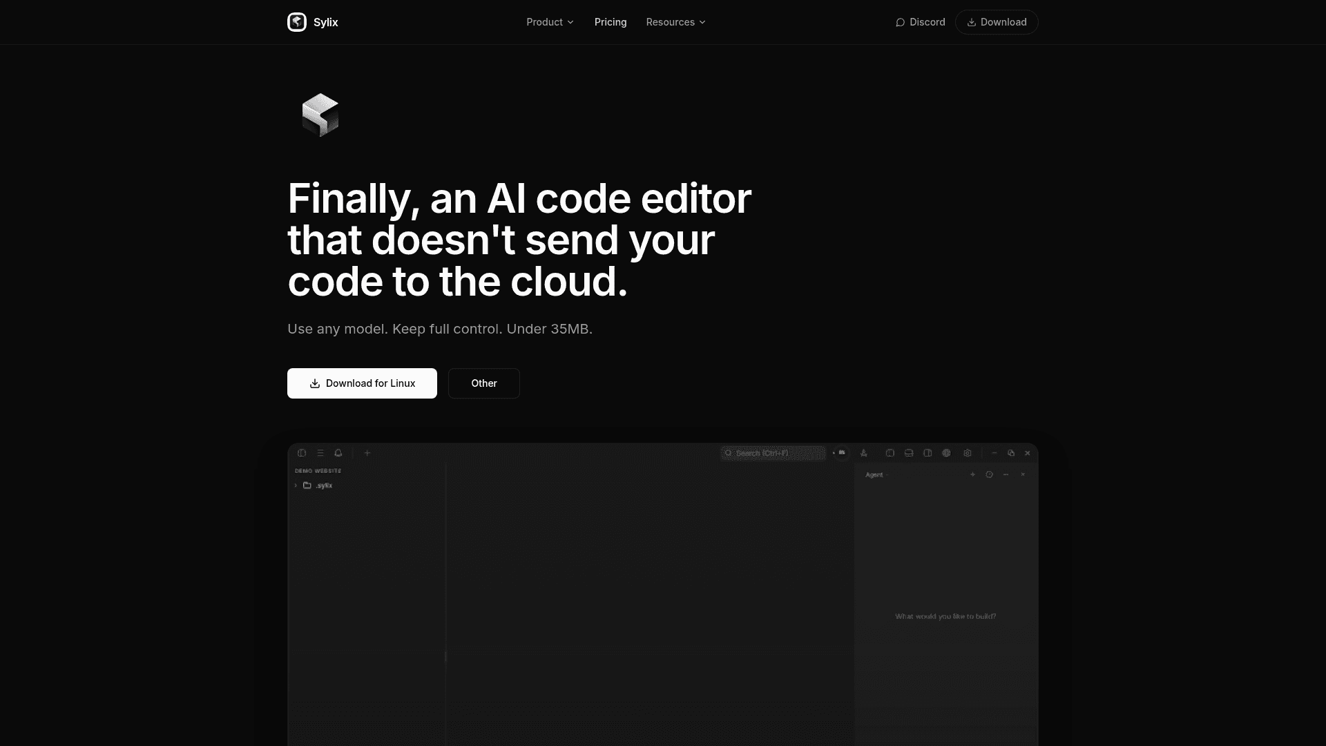Open the Pricing page
This screenshot has width=1326, height=746.
coord(611,22)
